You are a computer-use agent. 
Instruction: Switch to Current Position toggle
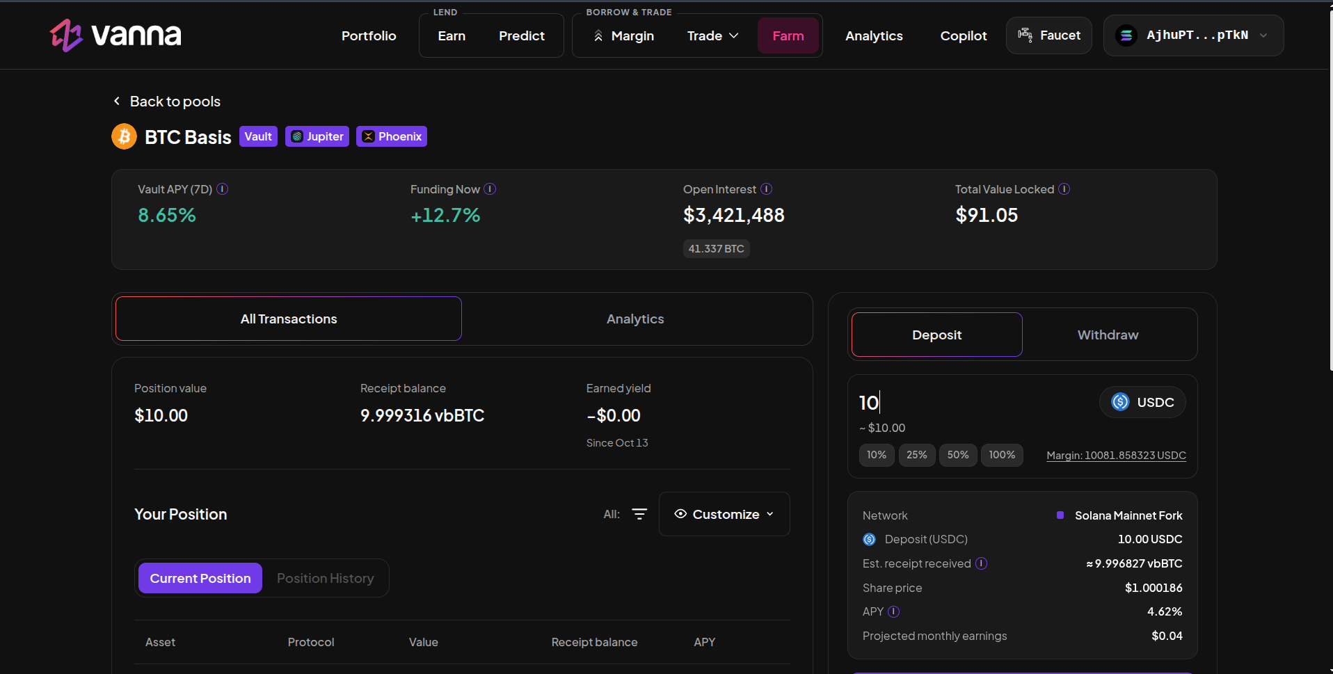pyautogui.click(x=200, y=578)
